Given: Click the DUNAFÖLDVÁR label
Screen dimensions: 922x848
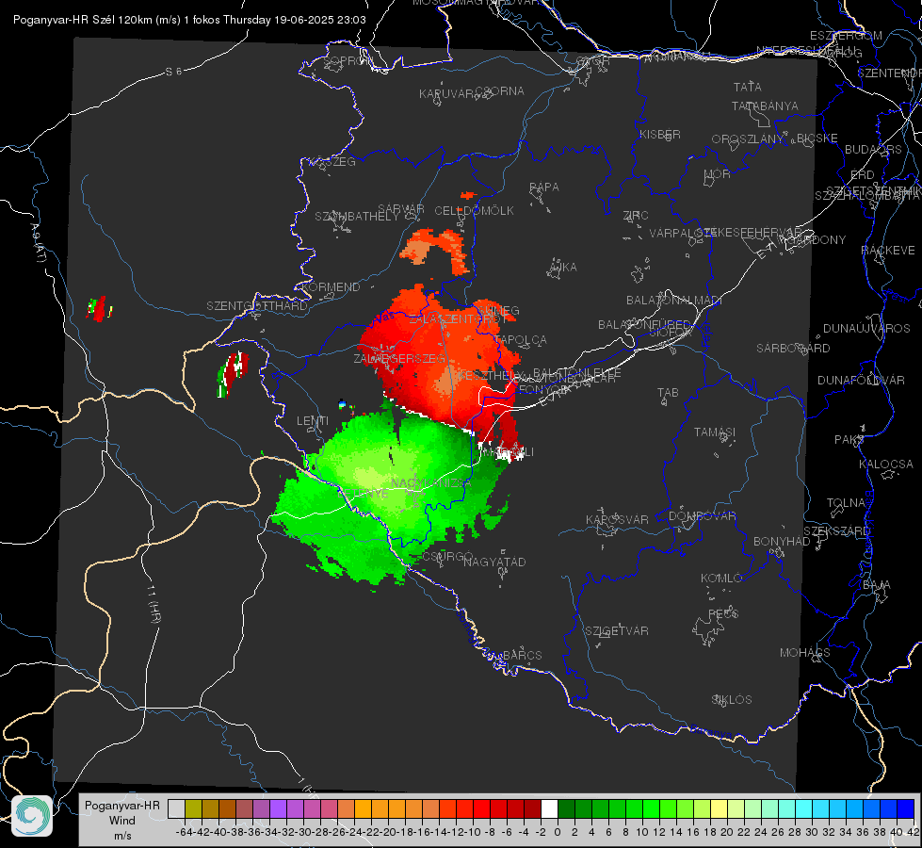Looking at the screenshot, I should point(861,380).
